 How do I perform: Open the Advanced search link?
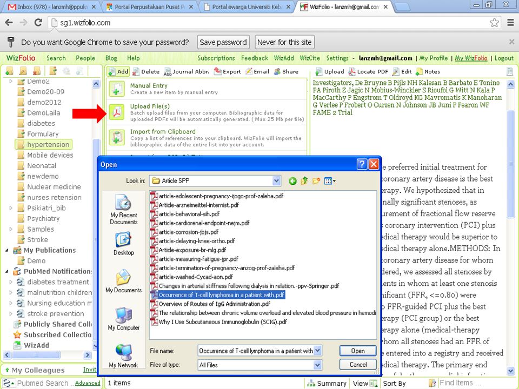88,383
